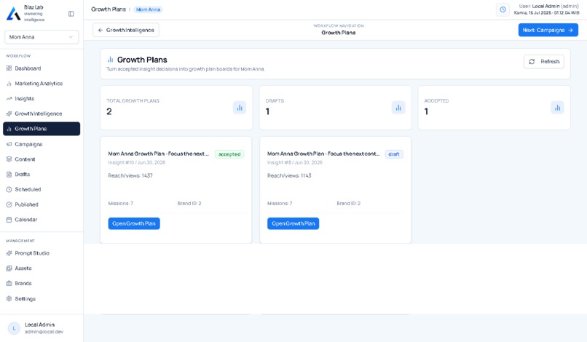Viewport: 587px width, 342px height.
Task: Click "Insight #10 / Jun 30, 2026" text
Action: click(x=137, y=162)
